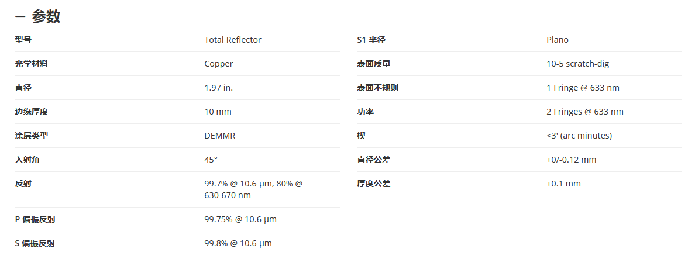Select the 10-5 scratch-dig value
This screenshot has width=695, height=280.
click(x=577, y=64)
